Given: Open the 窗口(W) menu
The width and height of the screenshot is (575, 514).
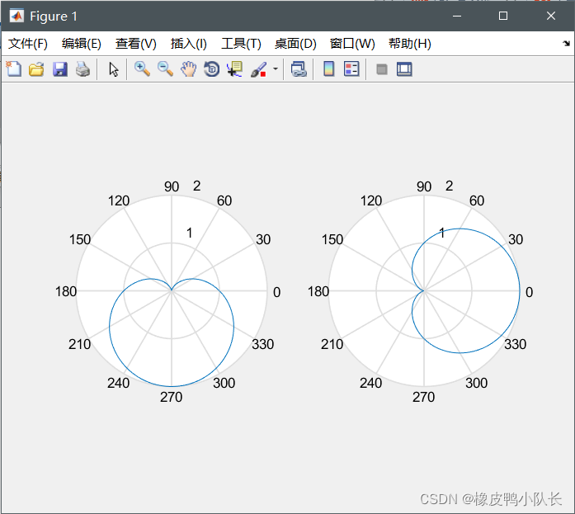Looking at the screenshot, I should (352, 44).
